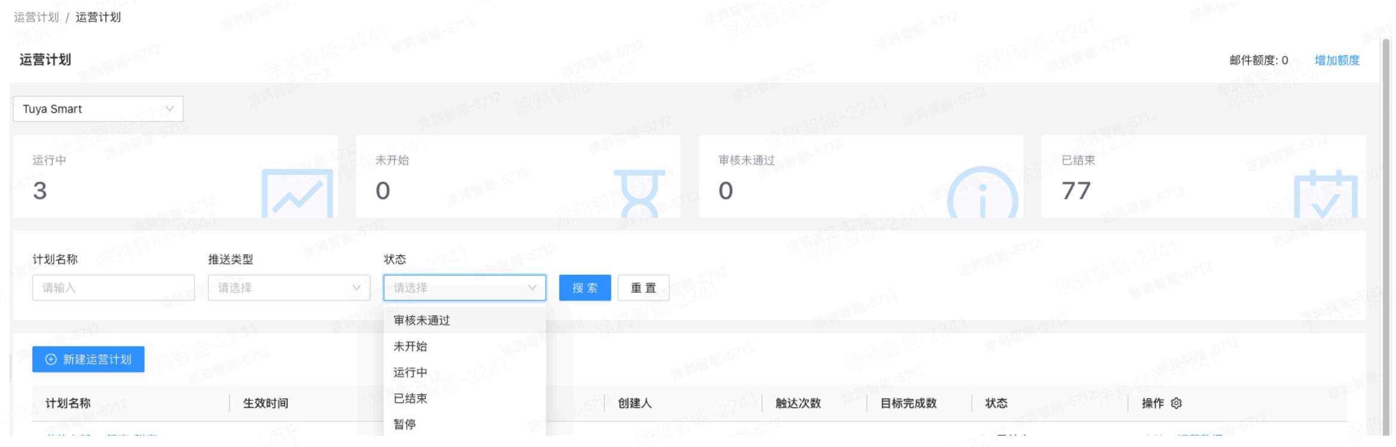The height and width of the screenshot is (447, 1396).
Task: Open the column settings gear next to 操作
Action: point(1176,403)
